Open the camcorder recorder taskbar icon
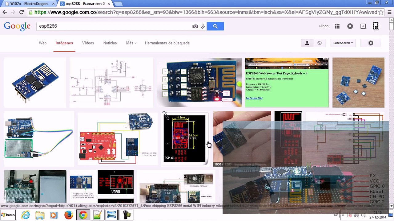This screenshot has height=221, width=394. tap(126, 215)
